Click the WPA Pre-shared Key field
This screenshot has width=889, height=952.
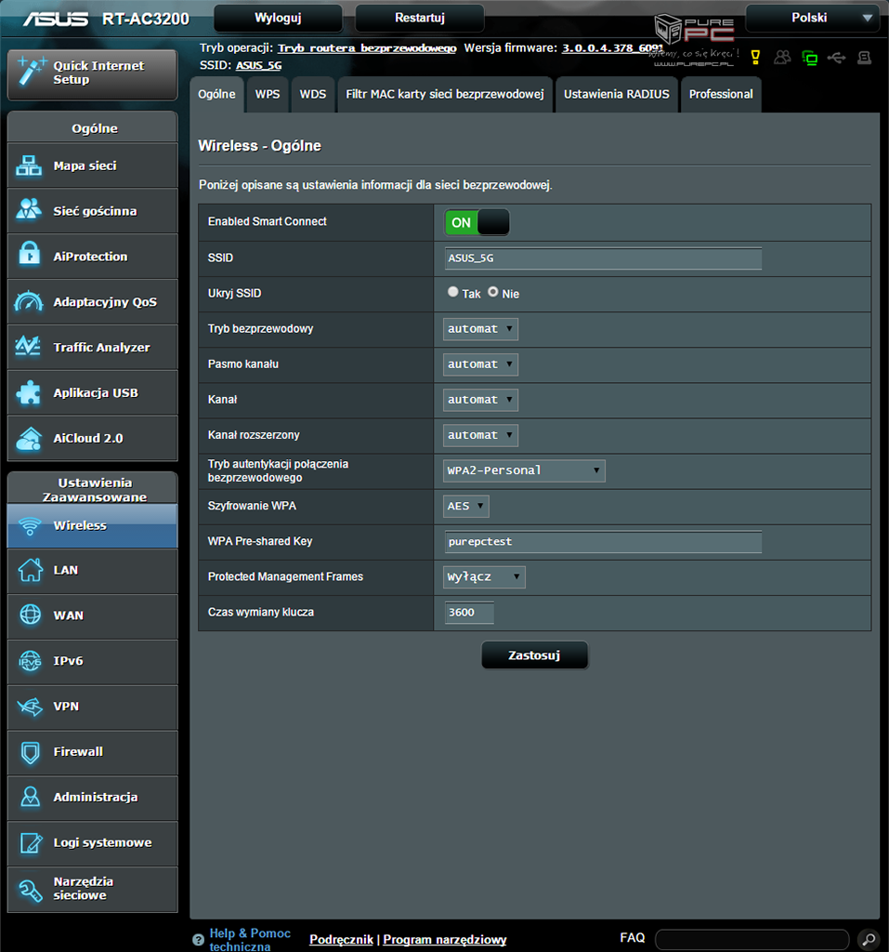click(603, 542)
